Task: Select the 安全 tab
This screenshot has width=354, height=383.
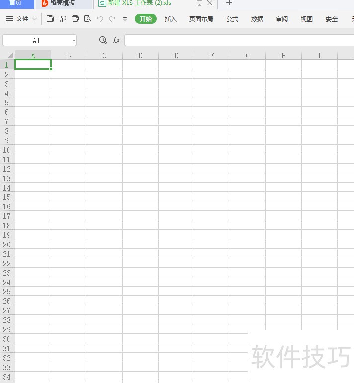Action: 332,19
